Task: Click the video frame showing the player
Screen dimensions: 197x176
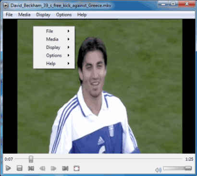Action: [100, 86]
